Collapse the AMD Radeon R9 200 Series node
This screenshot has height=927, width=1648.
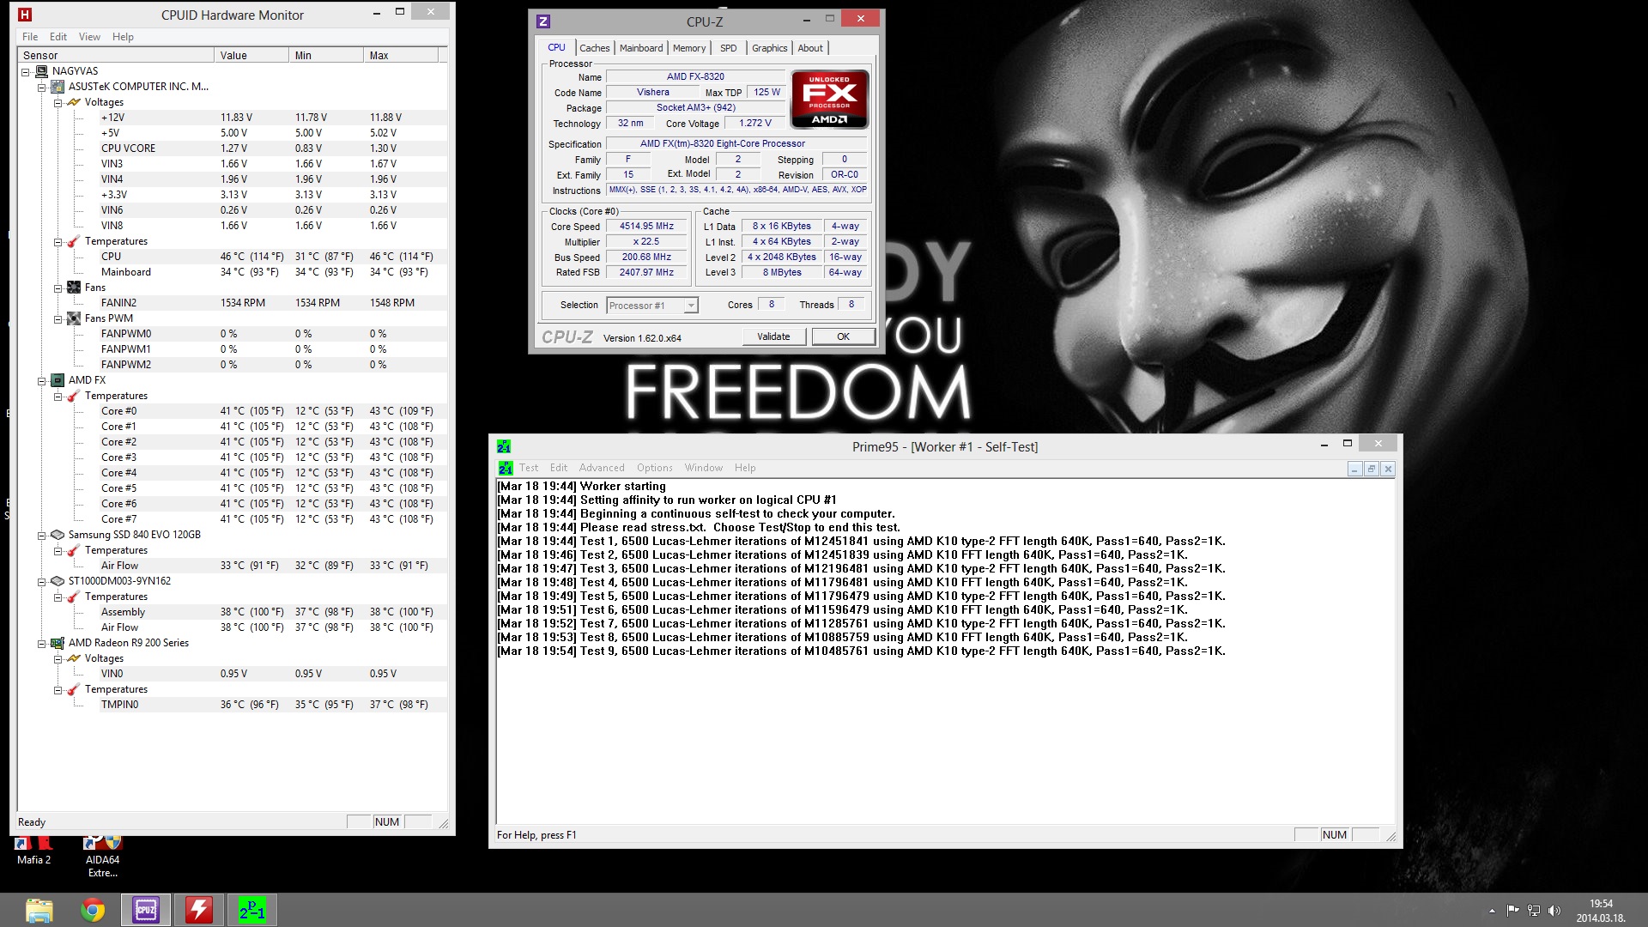click(x=41, y=644)
